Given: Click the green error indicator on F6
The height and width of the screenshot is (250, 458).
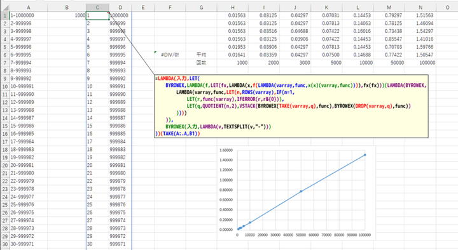Looking at the screenshot, I should [x=156, y=52].
